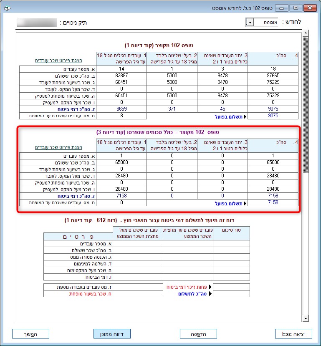This screenshot has width=321, height=346.
Task: Click the ח. שכר בשעור מופחת value box
Action: click(x=138, y=294)
